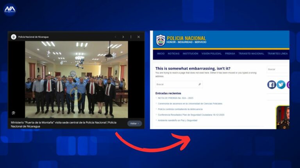300x168 pixels.
Task: Go to previous image with left arrow
Action: 115,37
